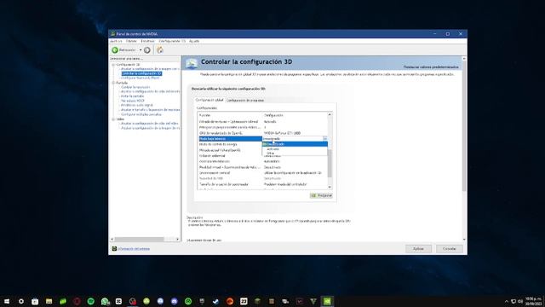Open the 'Información del sistema' link
Screen dimensions: 545x307
(x=134, y=249)
